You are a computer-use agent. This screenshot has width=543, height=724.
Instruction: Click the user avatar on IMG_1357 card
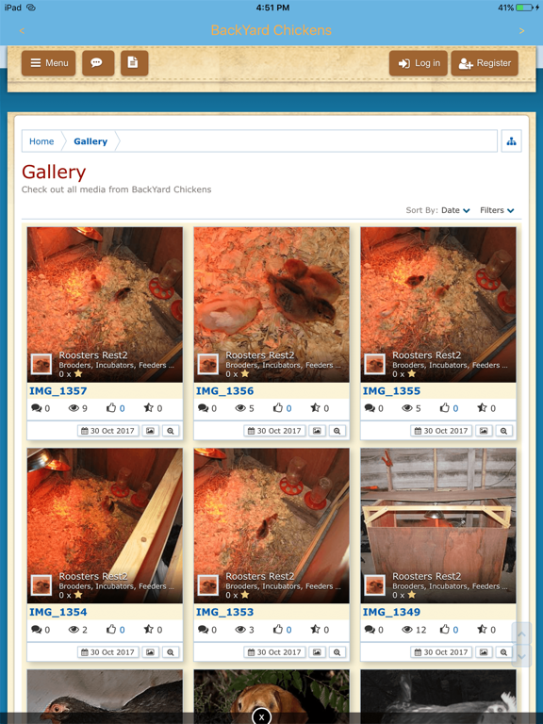(41, 364)
